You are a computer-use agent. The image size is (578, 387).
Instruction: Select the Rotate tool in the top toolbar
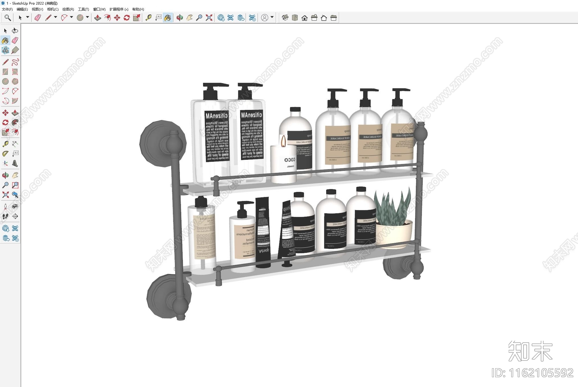coord(127,17)
